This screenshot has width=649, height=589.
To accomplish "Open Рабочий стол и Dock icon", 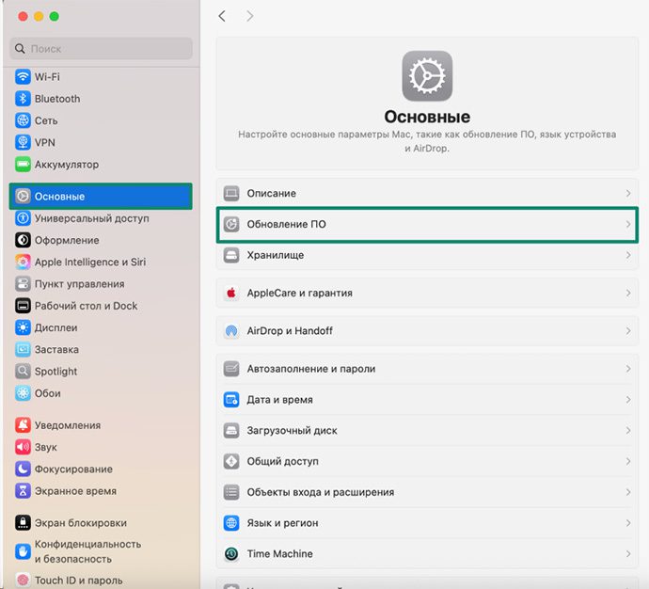I will tap(23, 306).
